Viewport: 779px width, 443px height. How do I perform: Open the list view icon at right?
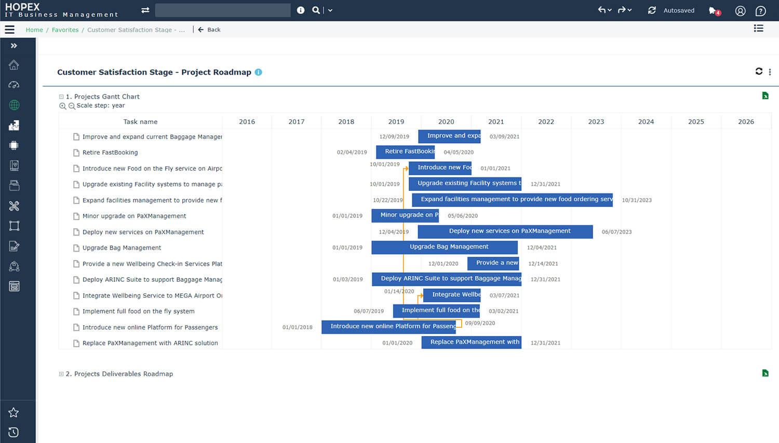coord(759,29)
